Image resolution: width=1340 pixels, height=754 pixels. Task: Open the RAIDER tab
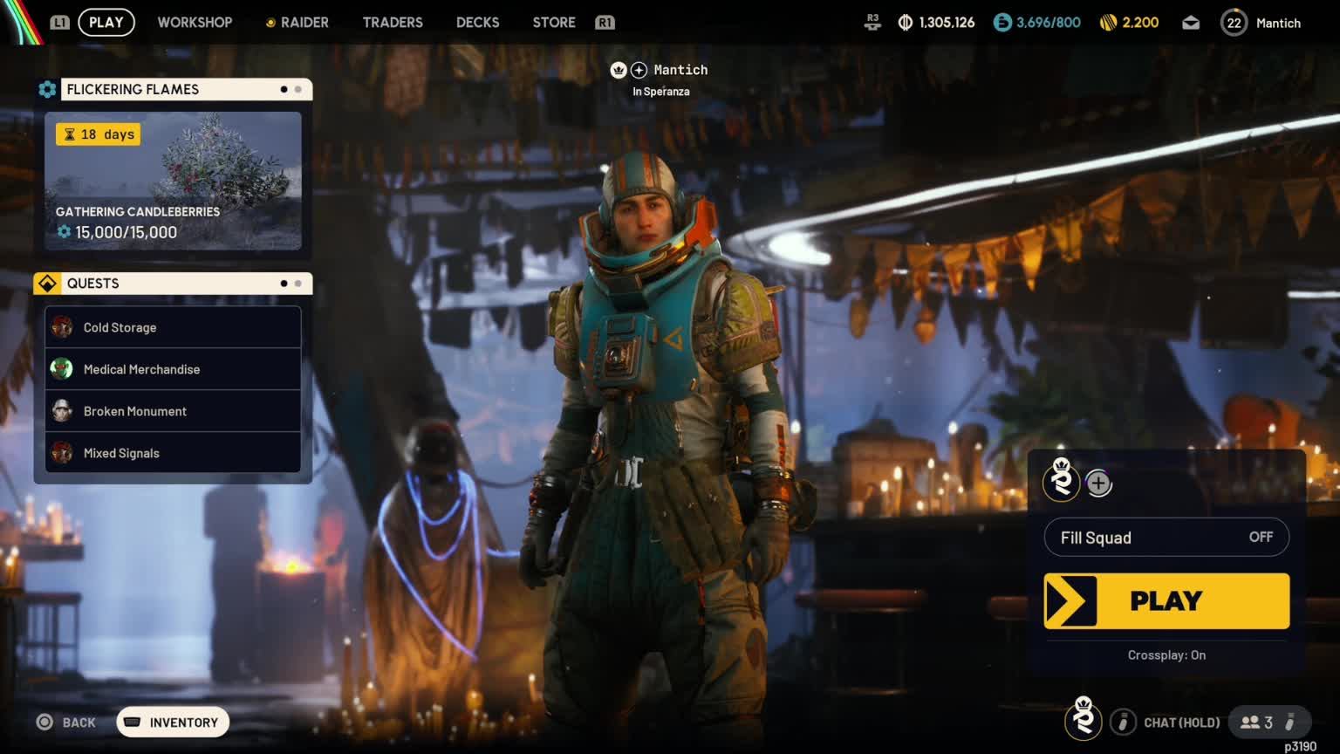[x=297, y=22]
